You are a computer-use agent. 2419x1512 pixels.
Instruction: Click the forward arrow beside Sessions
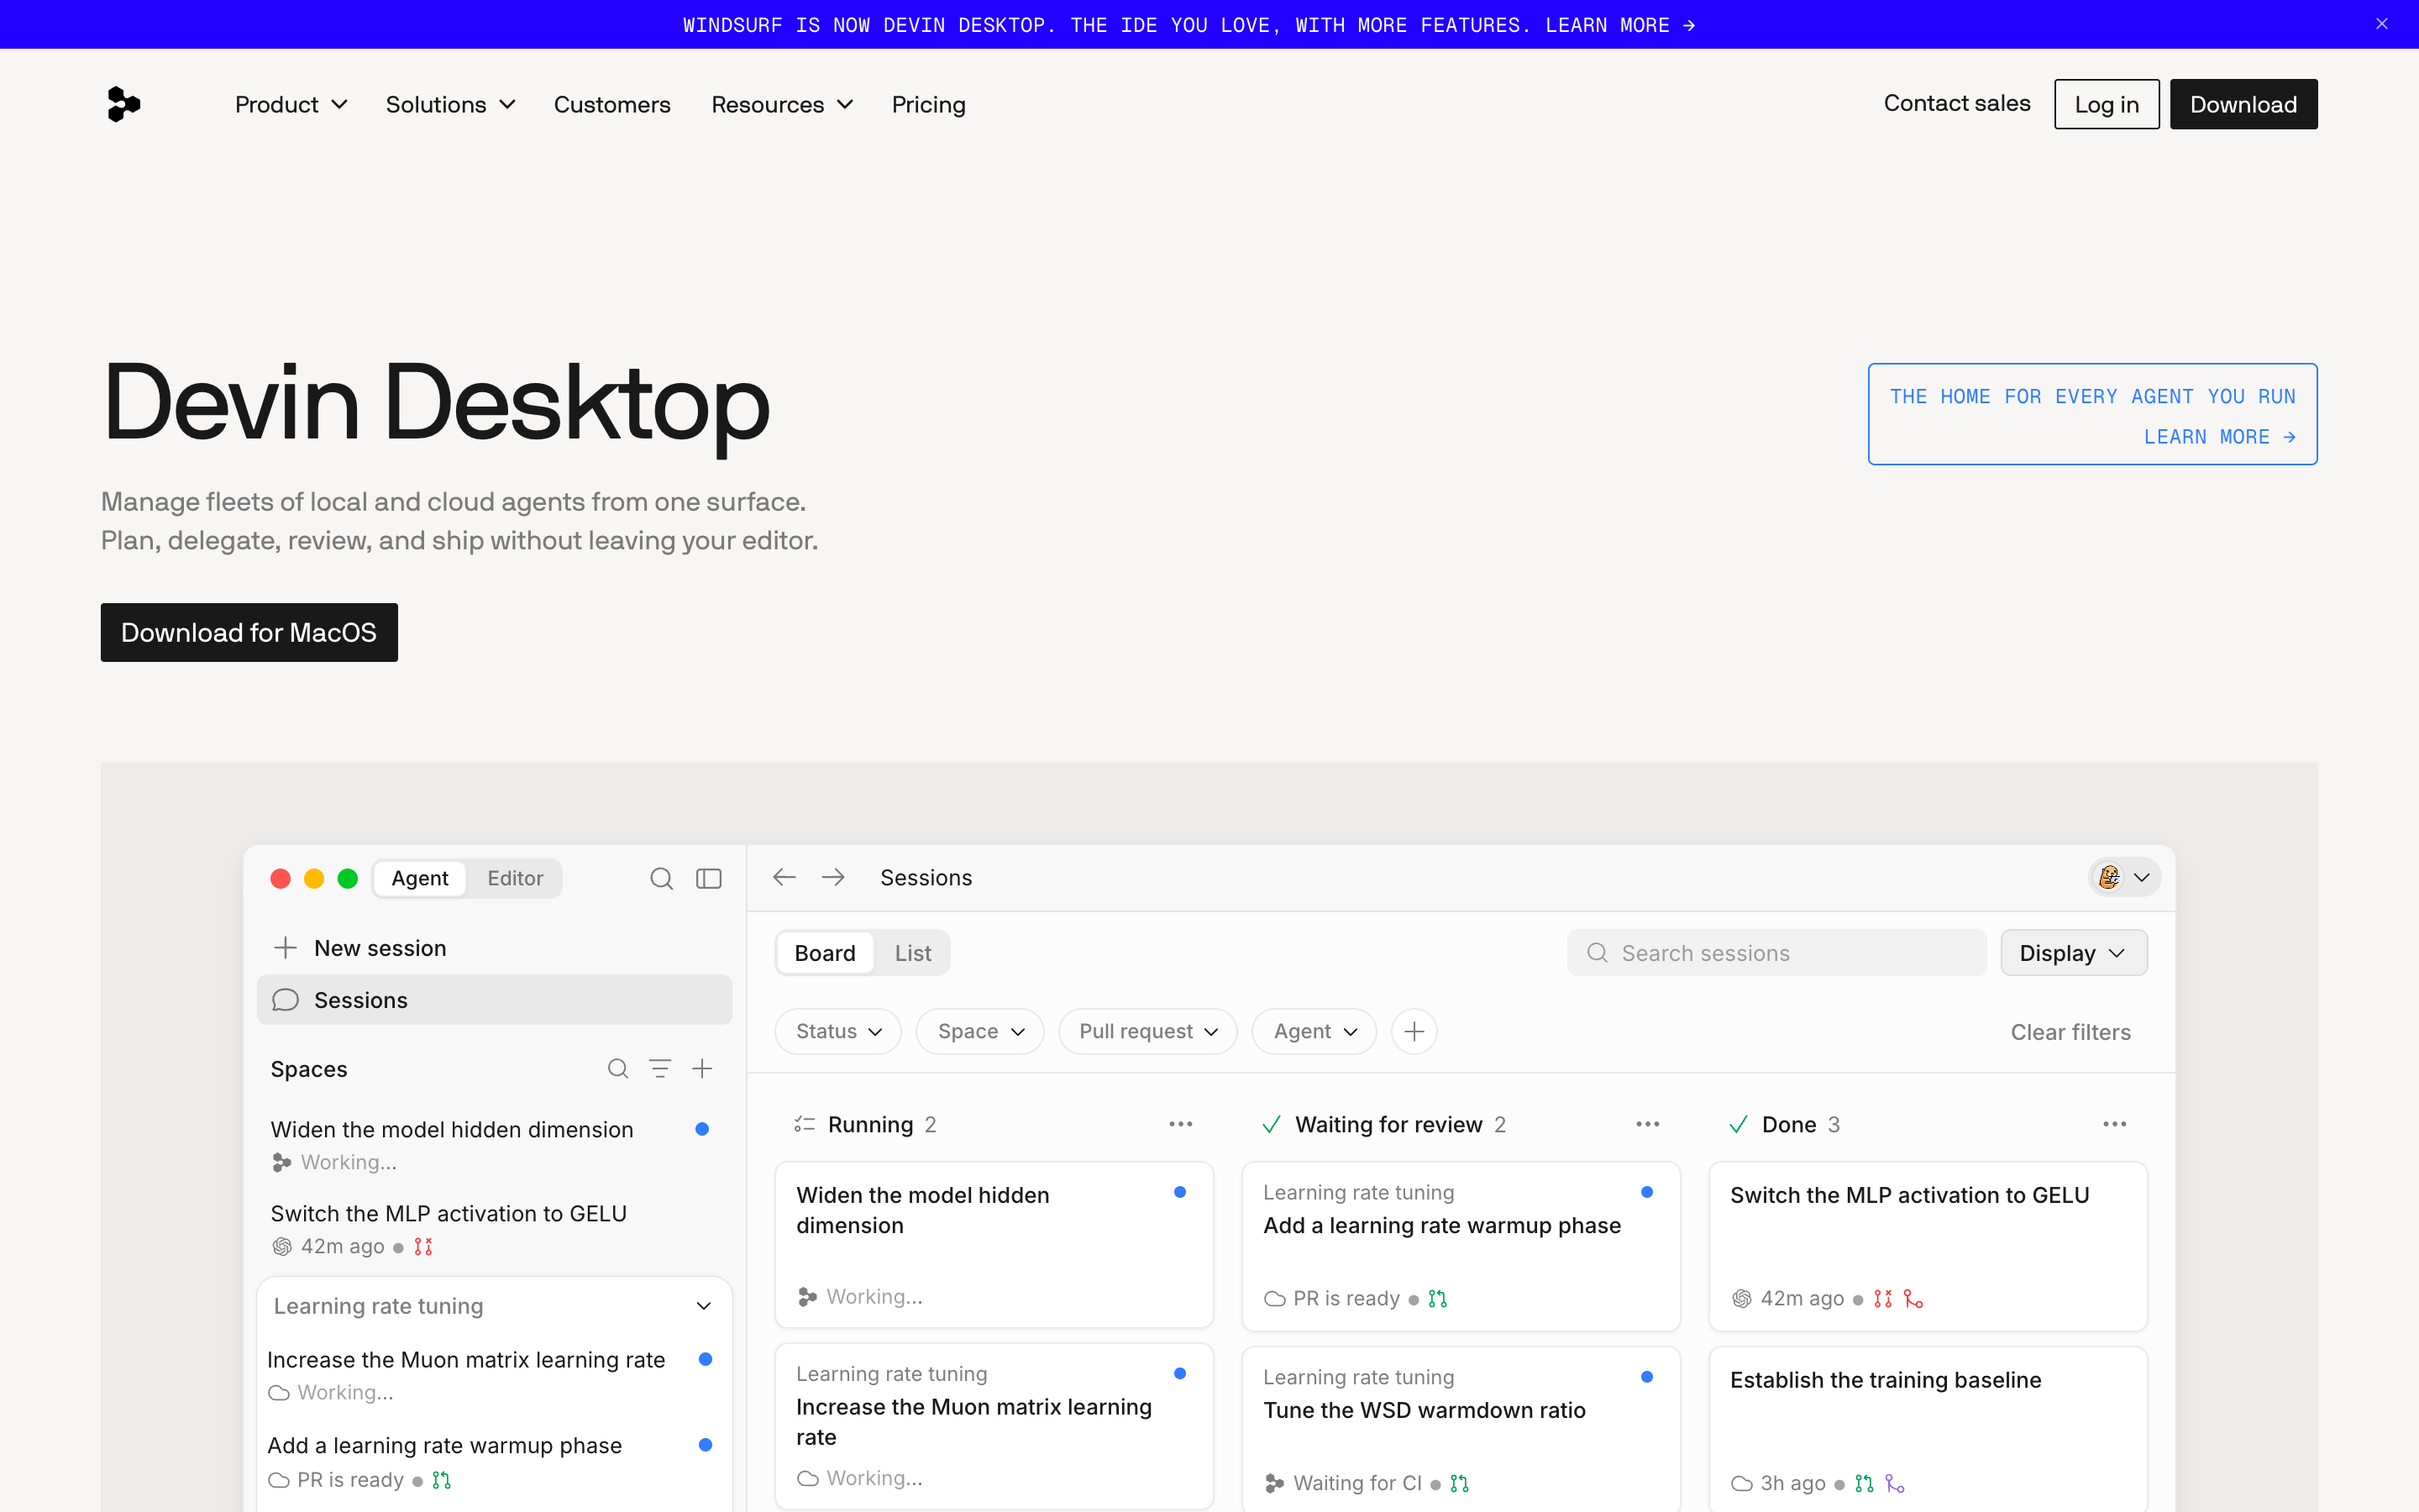832,877
